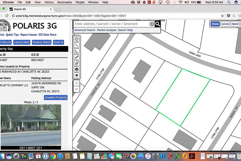Viewport: 241px width, 161px height.
Task: Click the address search input field
Action: [111, 24]
